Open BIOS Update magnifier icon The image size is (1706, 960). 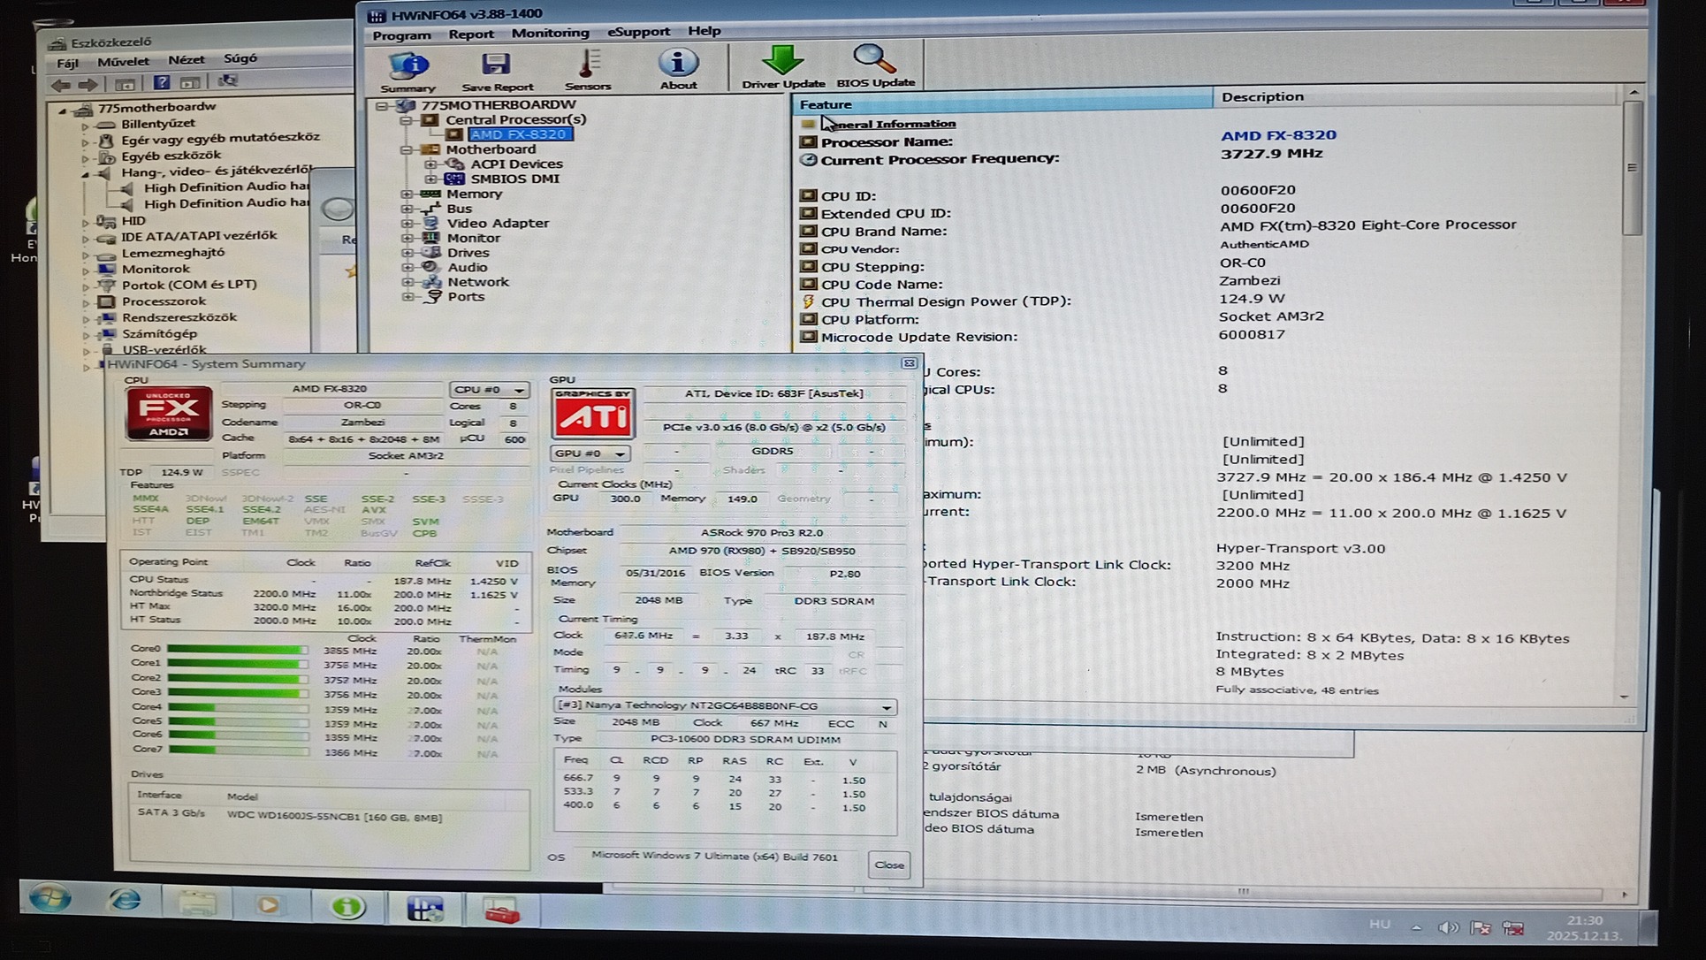874,60
